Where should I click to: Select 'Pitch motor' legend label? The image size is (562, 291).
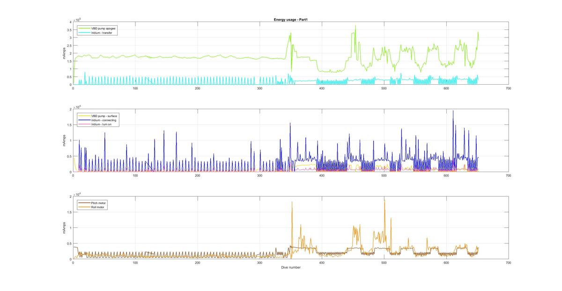click(97, 203)
